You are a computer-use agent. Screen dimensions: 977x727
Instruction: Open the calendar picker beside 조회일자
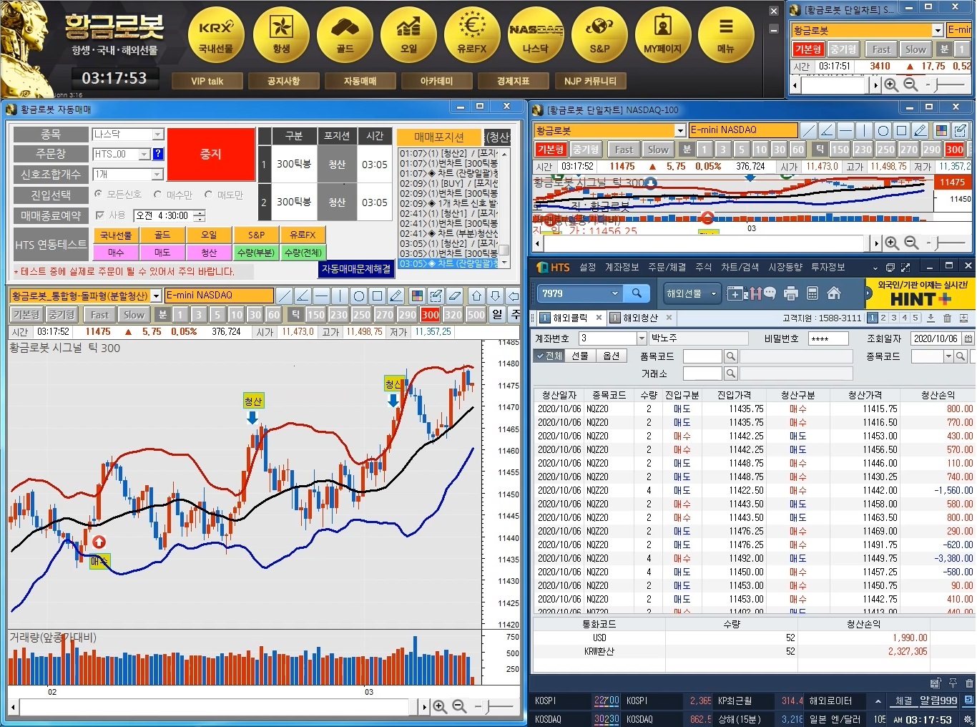tap(968, 338)
